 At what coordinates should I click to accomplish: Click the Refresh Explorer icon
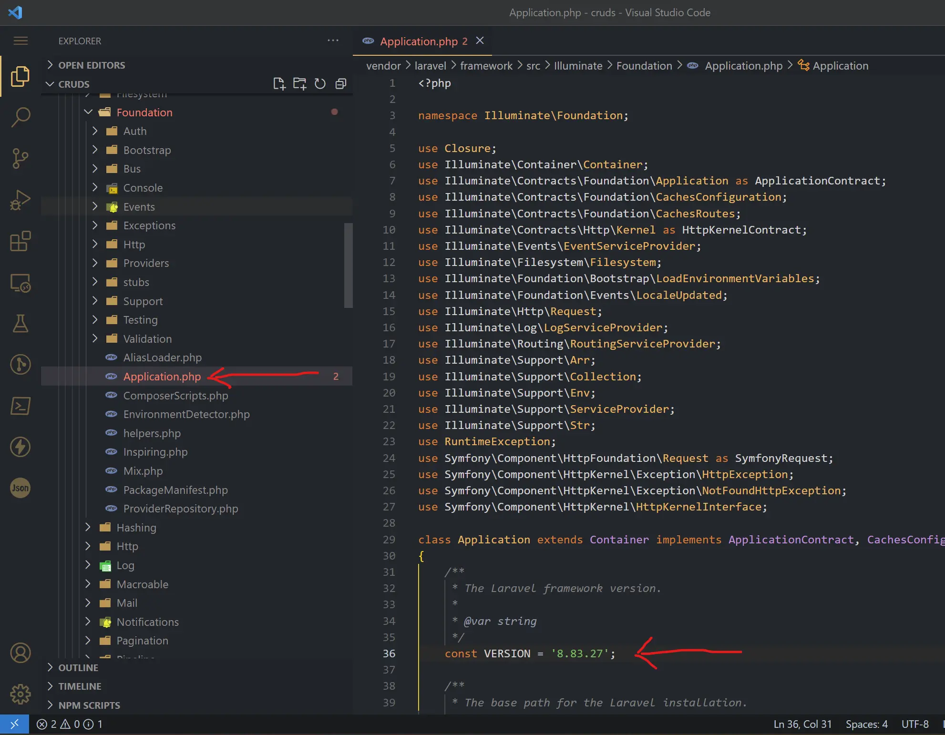click(x=320, y=84)
